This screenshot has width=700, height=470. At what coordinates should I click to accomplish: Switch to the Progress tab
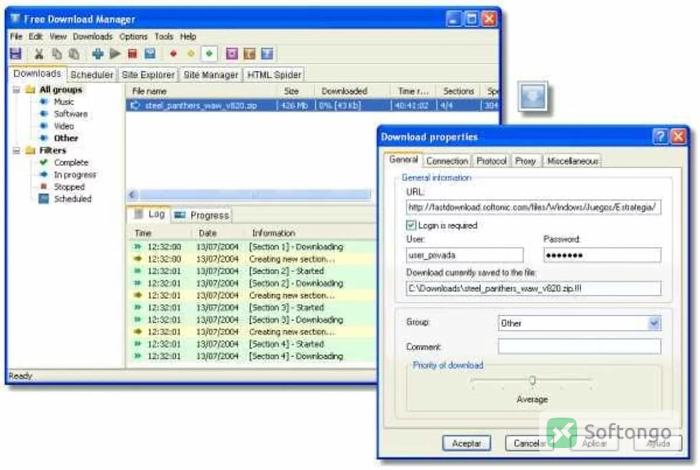click(202, 215)
